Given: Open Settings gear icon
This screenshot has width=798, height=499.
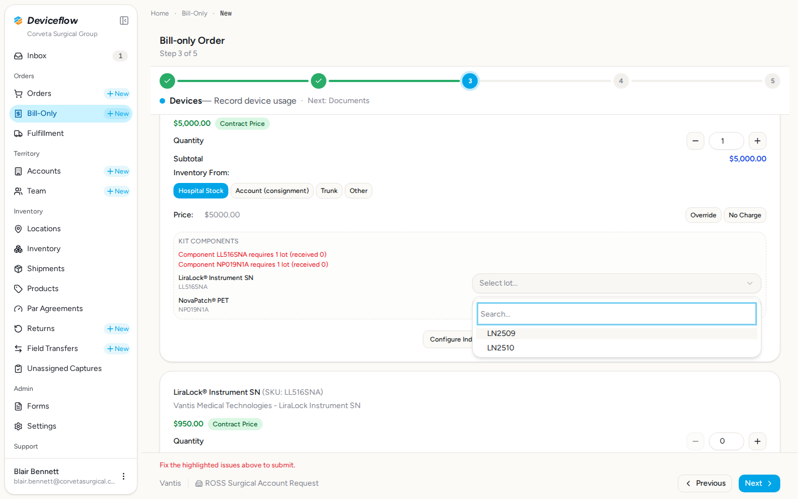Looking at the screenshot, I should click(18, 426).
